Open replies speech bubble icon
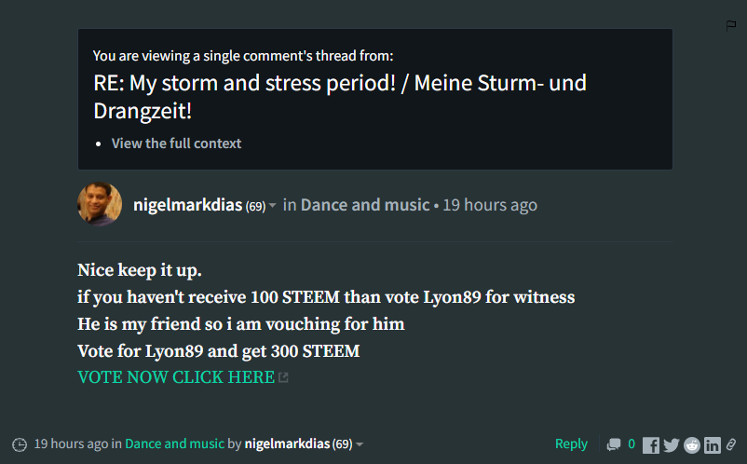 (x=614, y=444)
